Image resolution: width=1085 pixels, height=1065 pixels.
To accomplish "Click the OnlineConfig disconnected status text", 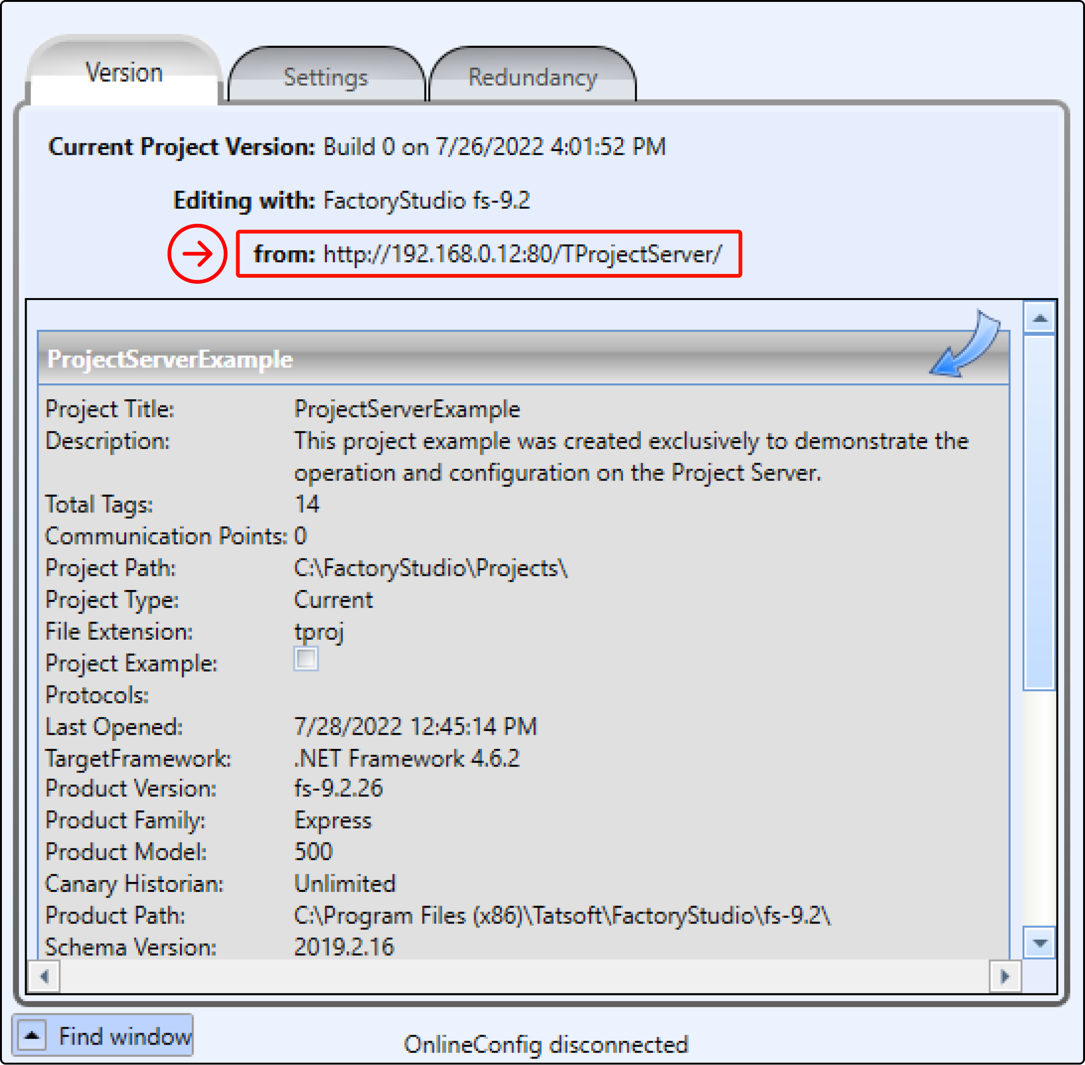I will 546,1044.
